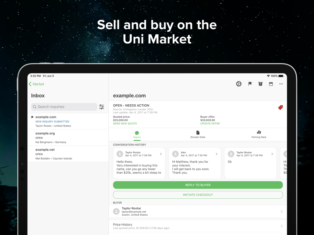Click the Inquiry speech bubble icon
Screen dimensions: 314x235
click(x=137, y=133)
